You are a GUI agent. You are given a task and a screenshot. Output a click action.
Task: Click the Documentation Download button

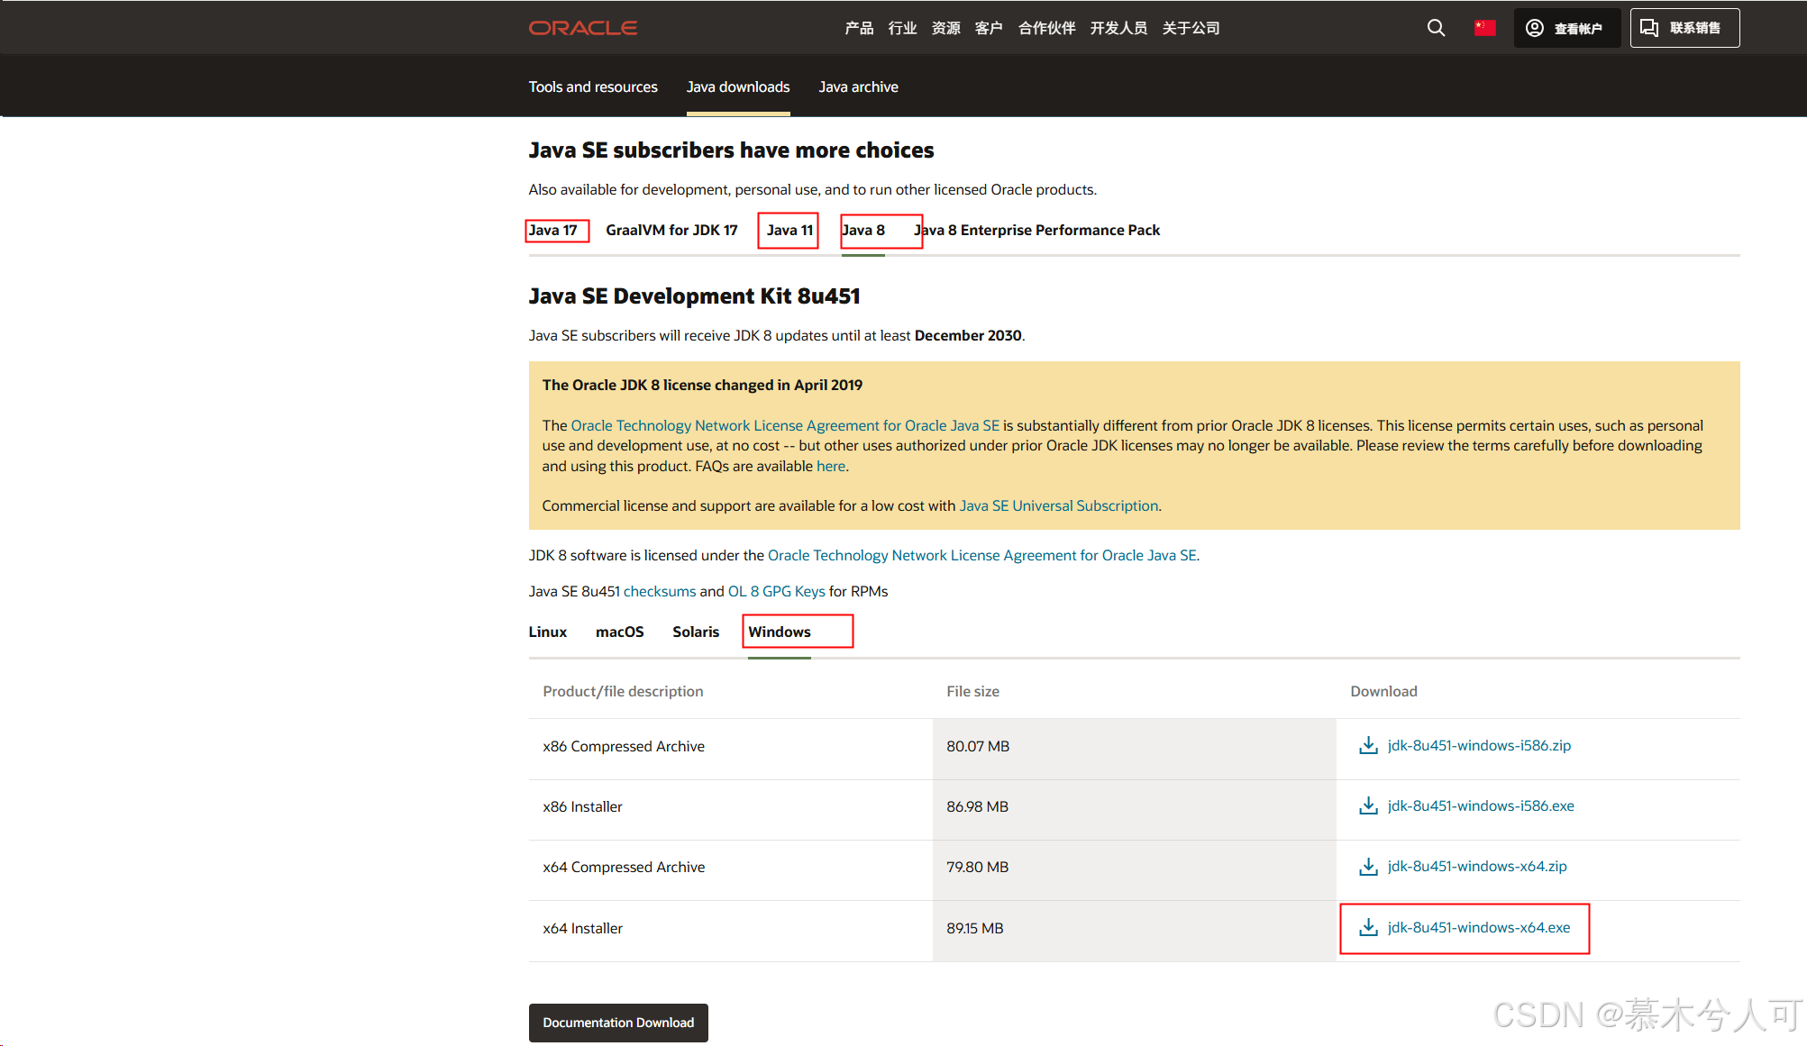618,1023
